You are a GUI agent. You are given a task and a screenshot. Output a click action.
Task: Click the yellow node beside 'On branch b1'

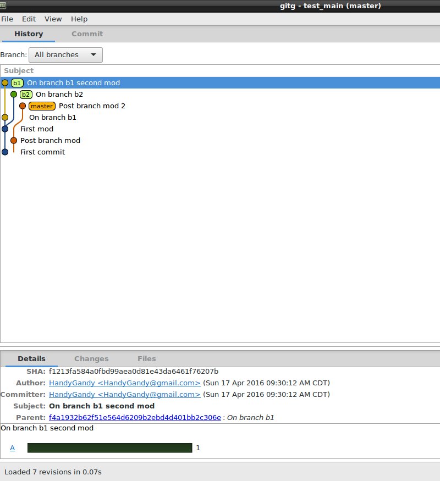[x=5, y=117]
